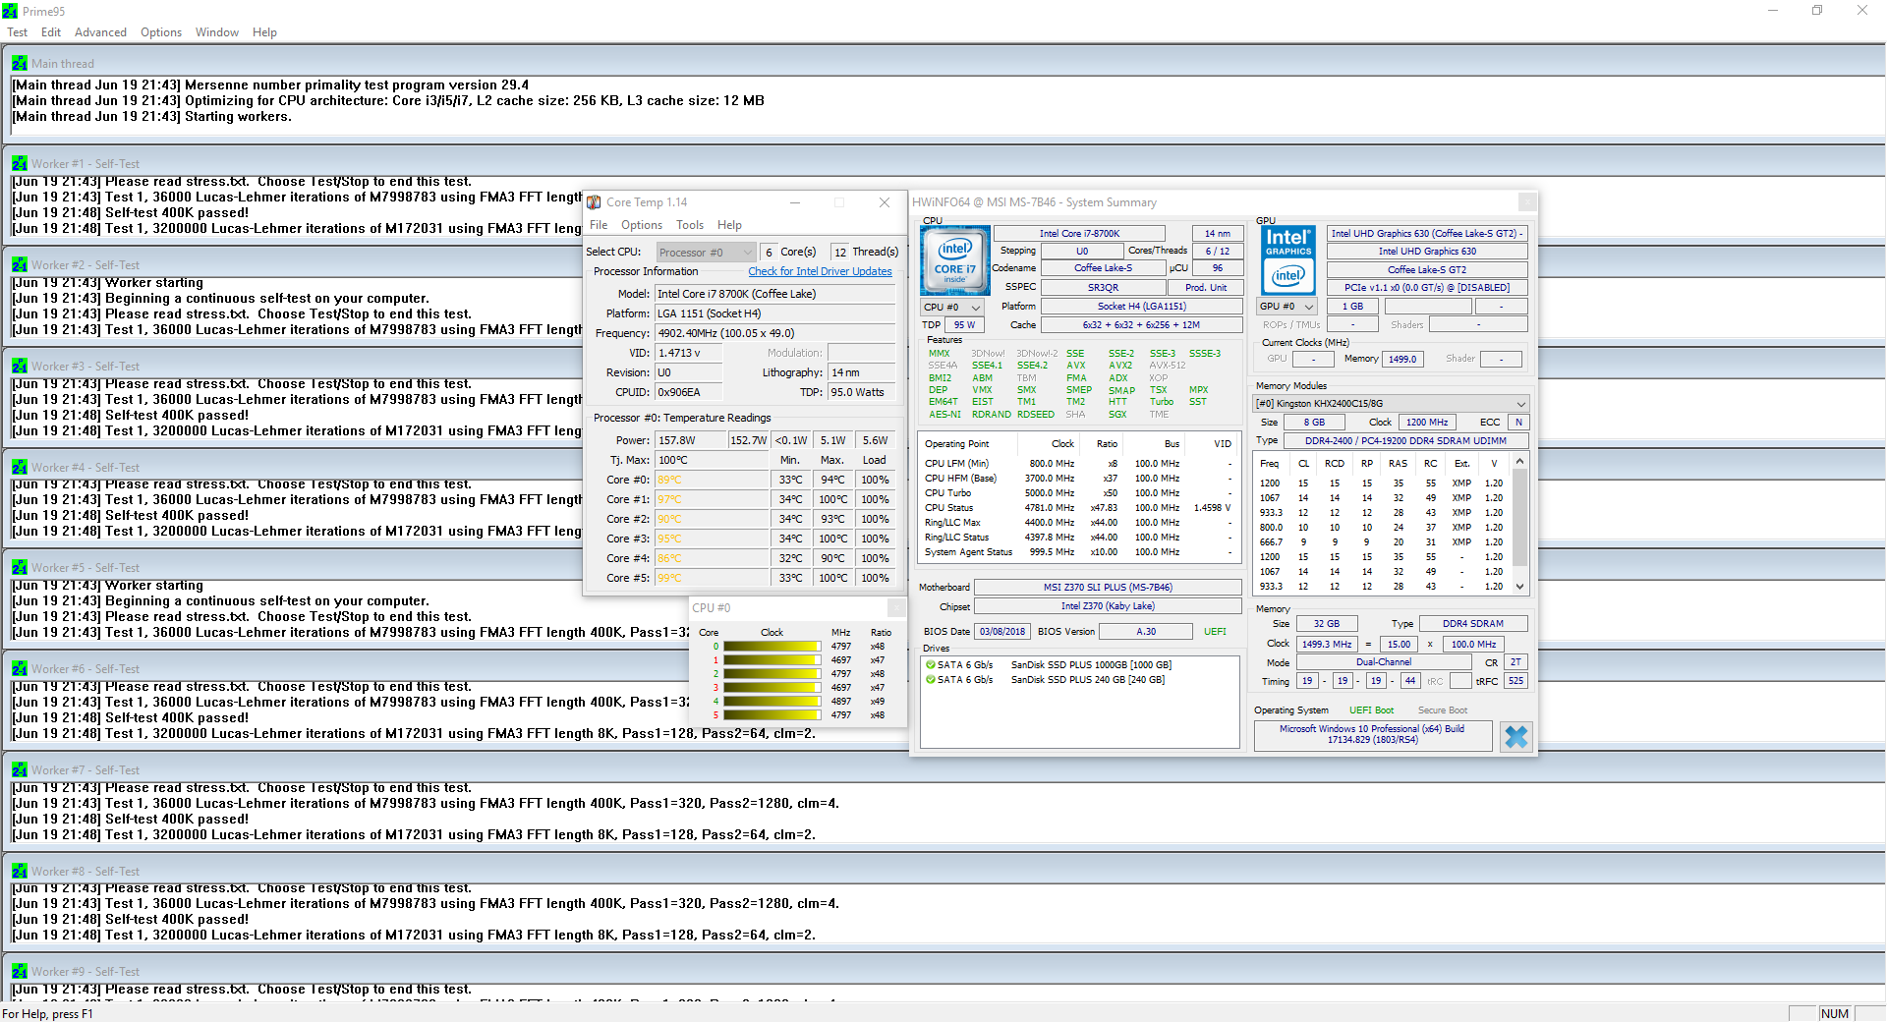This screenshot has width=1887, height=1022.
Task: Click the Worker #6 Self-Test window icon
Action: pos(20,668)
